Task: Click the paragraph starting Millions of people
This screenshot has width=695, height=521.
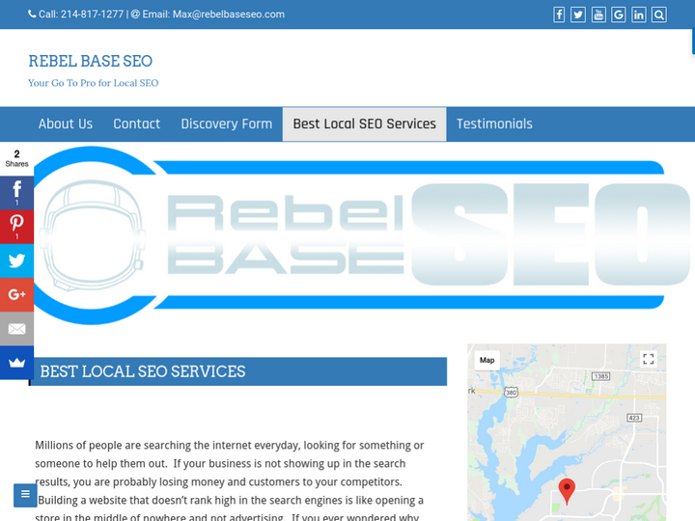Action: click(230, 480)
